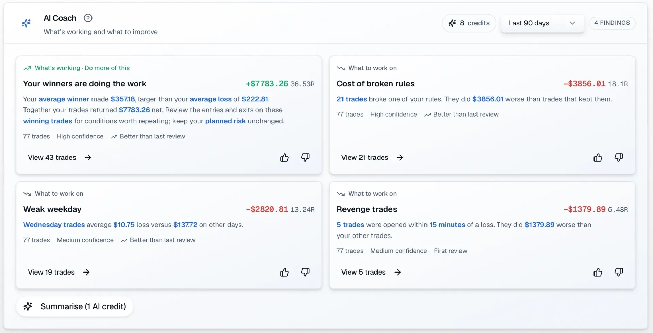Image resolution: width=653 pixels, height=333 pixels.
Task: Follow the 5 trades link in Revenge trades text
Action: (350, 225)
